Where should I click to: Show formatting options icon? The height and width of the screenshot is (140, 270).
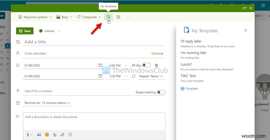click(55, 135)
